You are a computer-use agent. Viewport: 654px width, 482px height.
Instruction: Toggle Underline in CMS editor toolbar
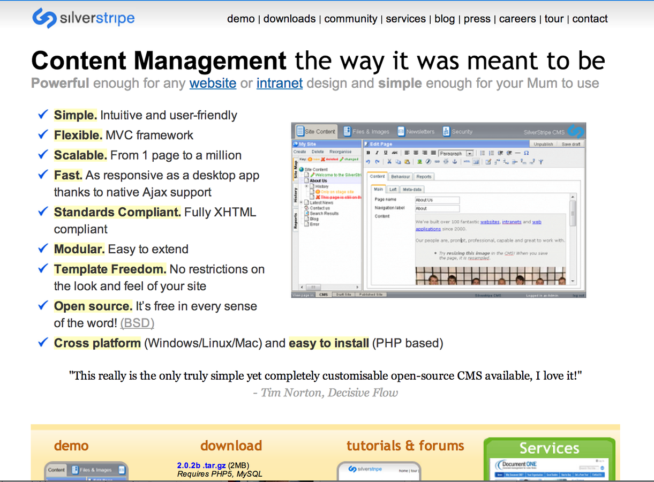pos(386,153)
